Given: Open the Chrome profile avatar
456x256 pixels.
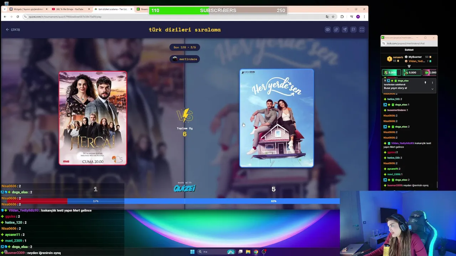Looking at the screenshot, I should point(358,17).
